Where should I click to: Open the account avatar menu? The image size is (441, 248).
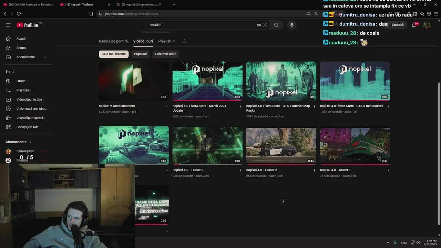[x=427, y=25]
